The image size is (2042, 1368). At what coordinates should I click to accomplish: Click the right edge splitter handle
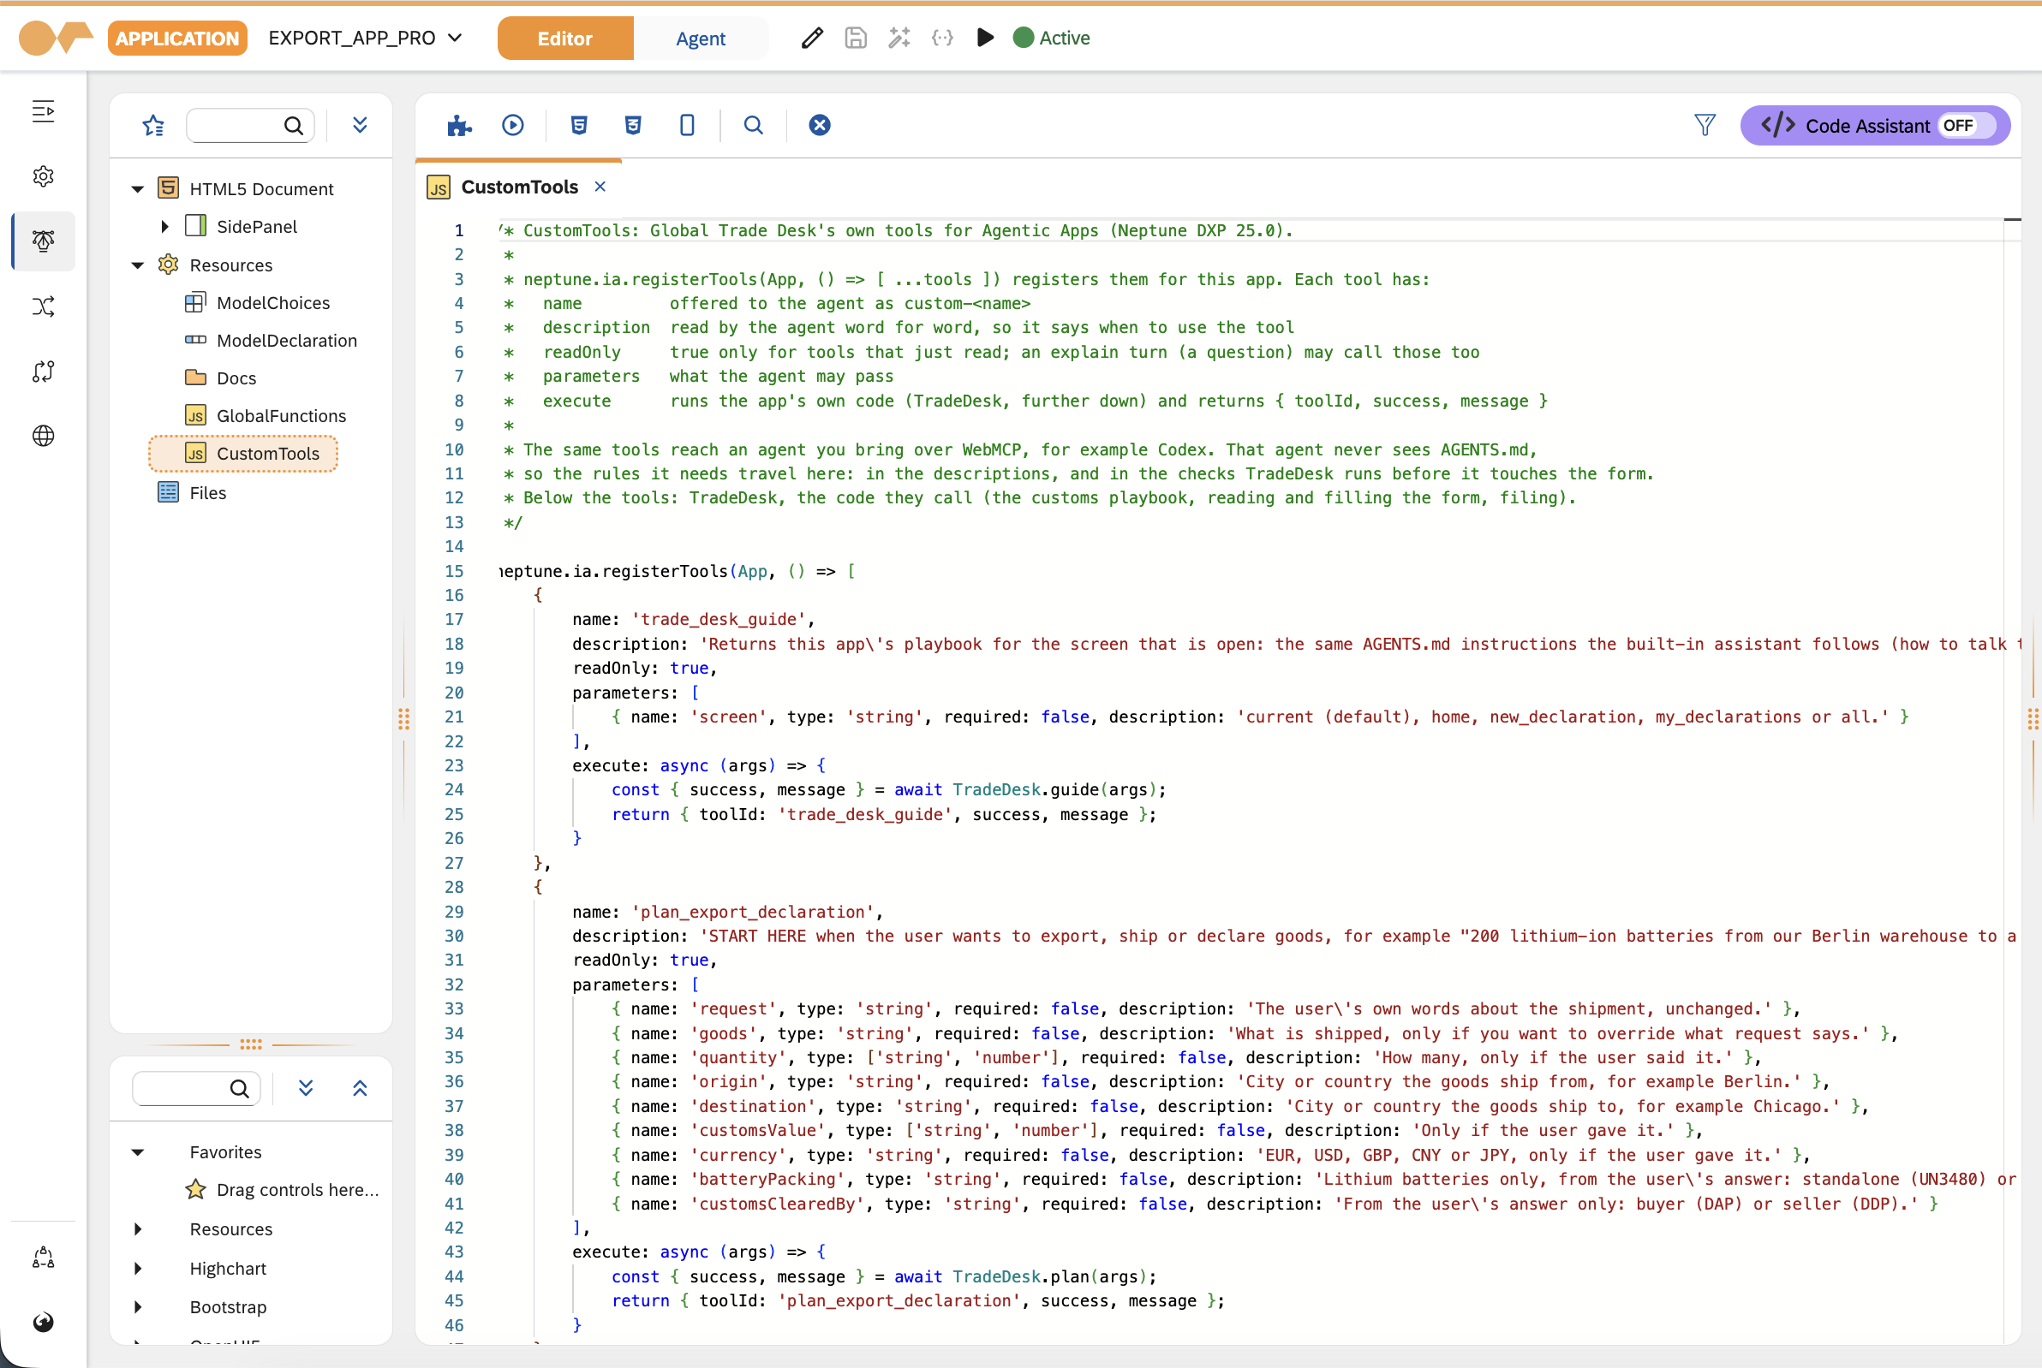[x=2033, y=719]
